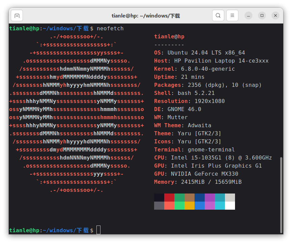
Task: Click the window title 'tianle@hp: ~/windows/下载'
Action: click(146, 16)
